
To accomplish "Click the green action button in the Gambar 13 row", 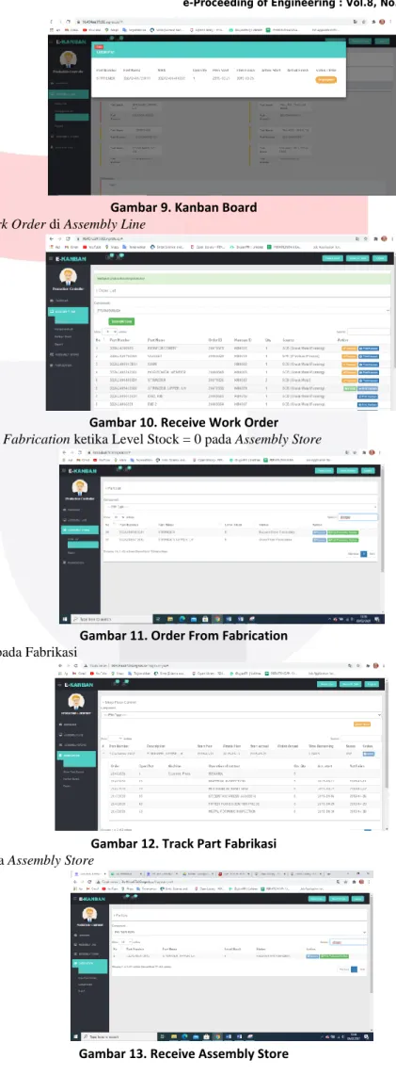I will click(336, 955).
